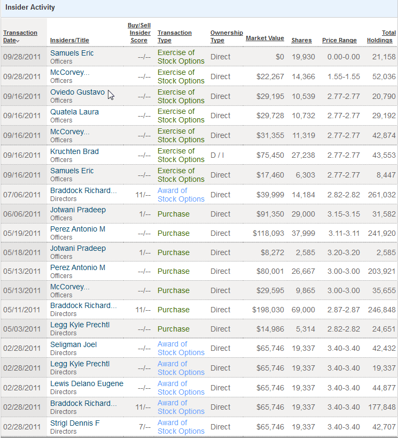This screenshot has width=398, height=438.
Task: Sort by Buy/Sell Insider Score header
Action: pyautogui.click(x=139, y=33)
